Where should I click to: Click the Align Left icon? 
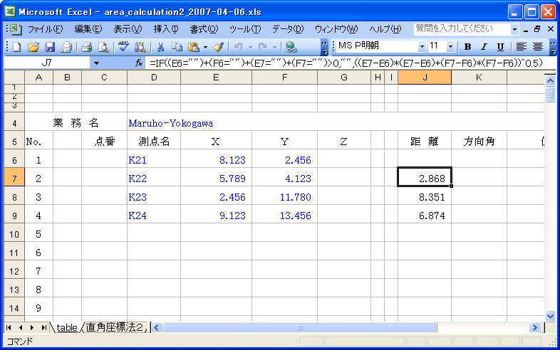pyautogui.click(x=522, y=47)
